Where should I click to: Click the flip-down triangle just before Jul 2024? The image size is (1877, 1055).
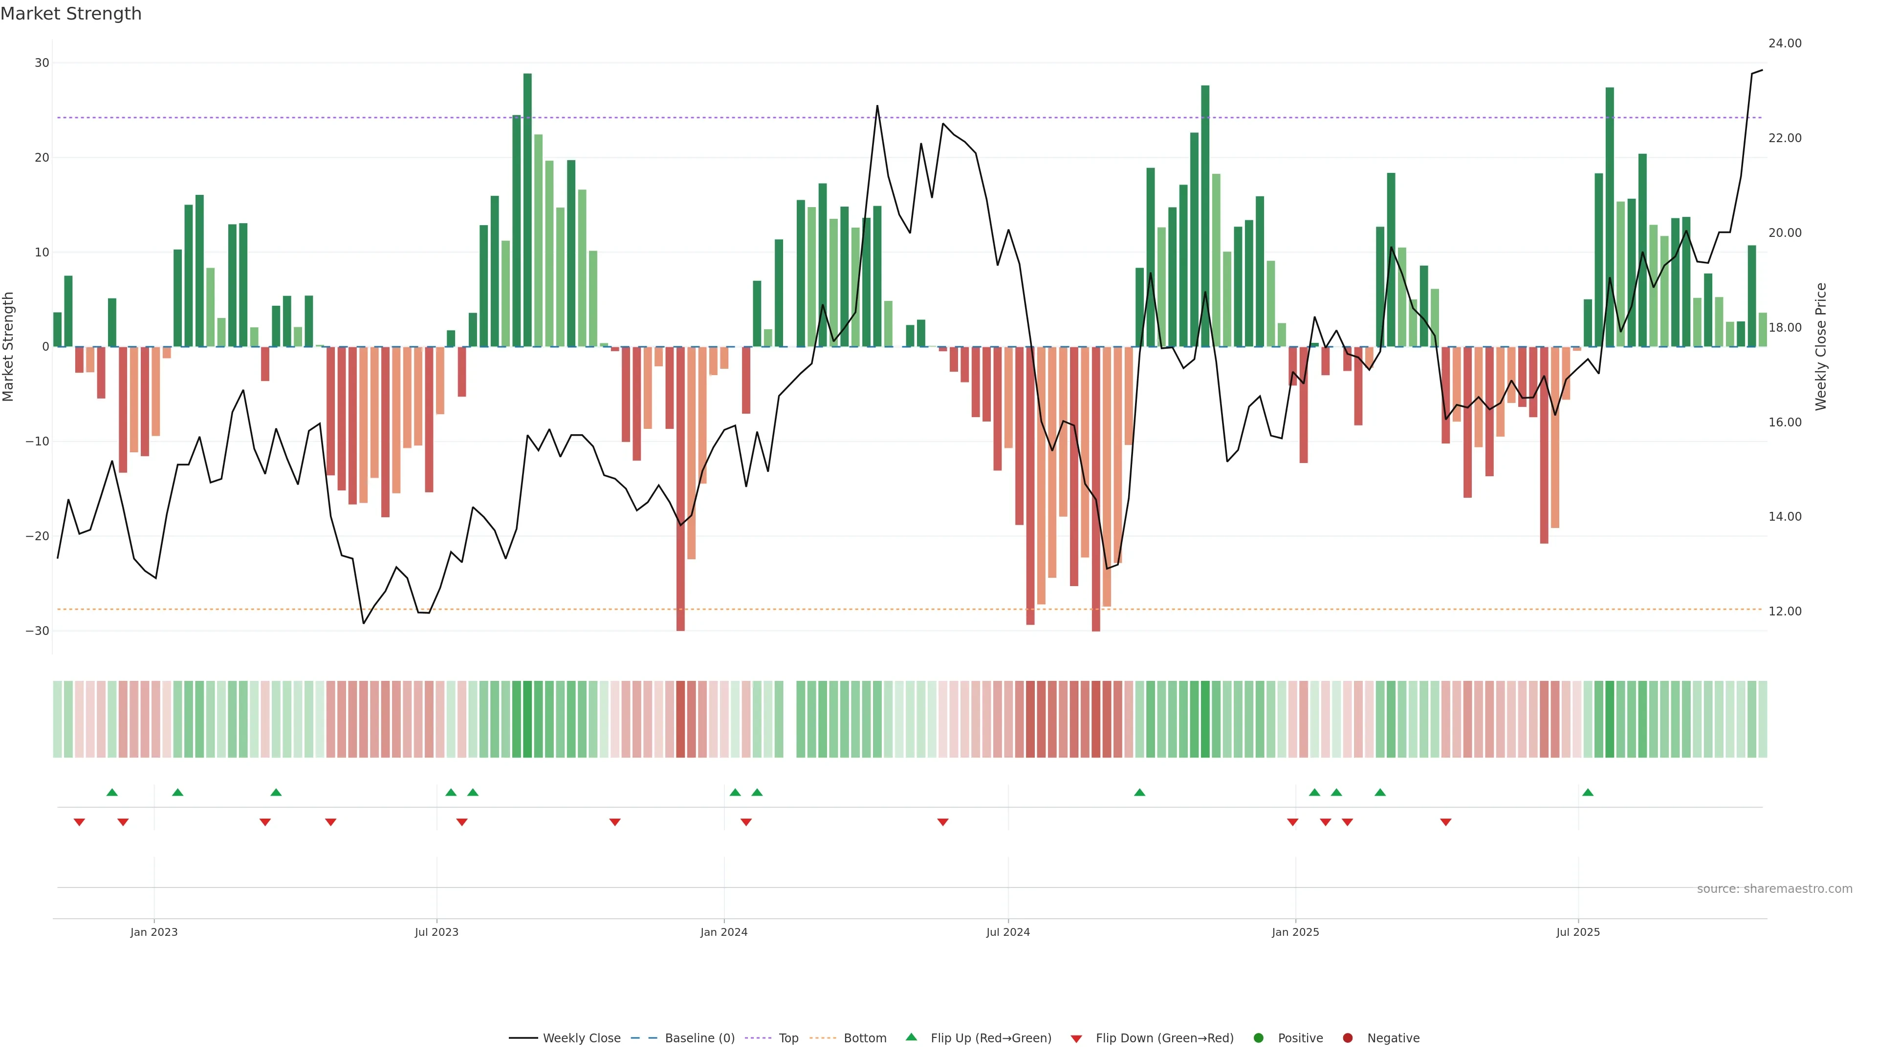[943, 822]
